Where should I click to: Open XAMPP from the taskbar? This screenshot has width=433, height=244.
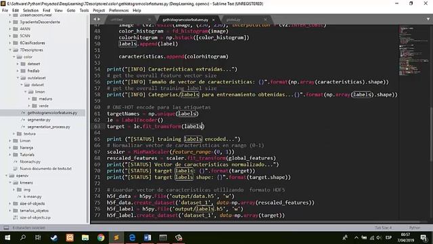pyautogui.click(x=70, y=238)
